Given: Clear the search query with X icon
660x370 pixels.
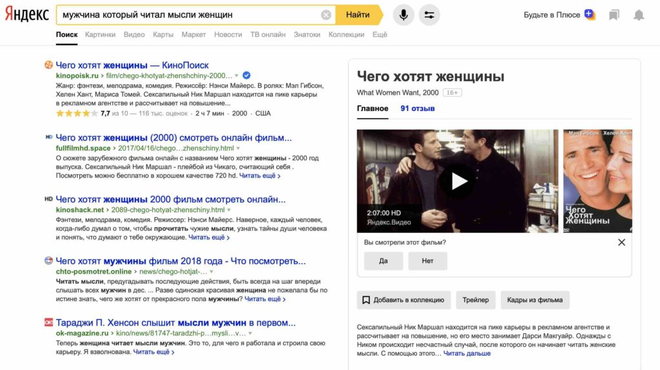Looking at the screenshot, I should click(x=325, y=15).
